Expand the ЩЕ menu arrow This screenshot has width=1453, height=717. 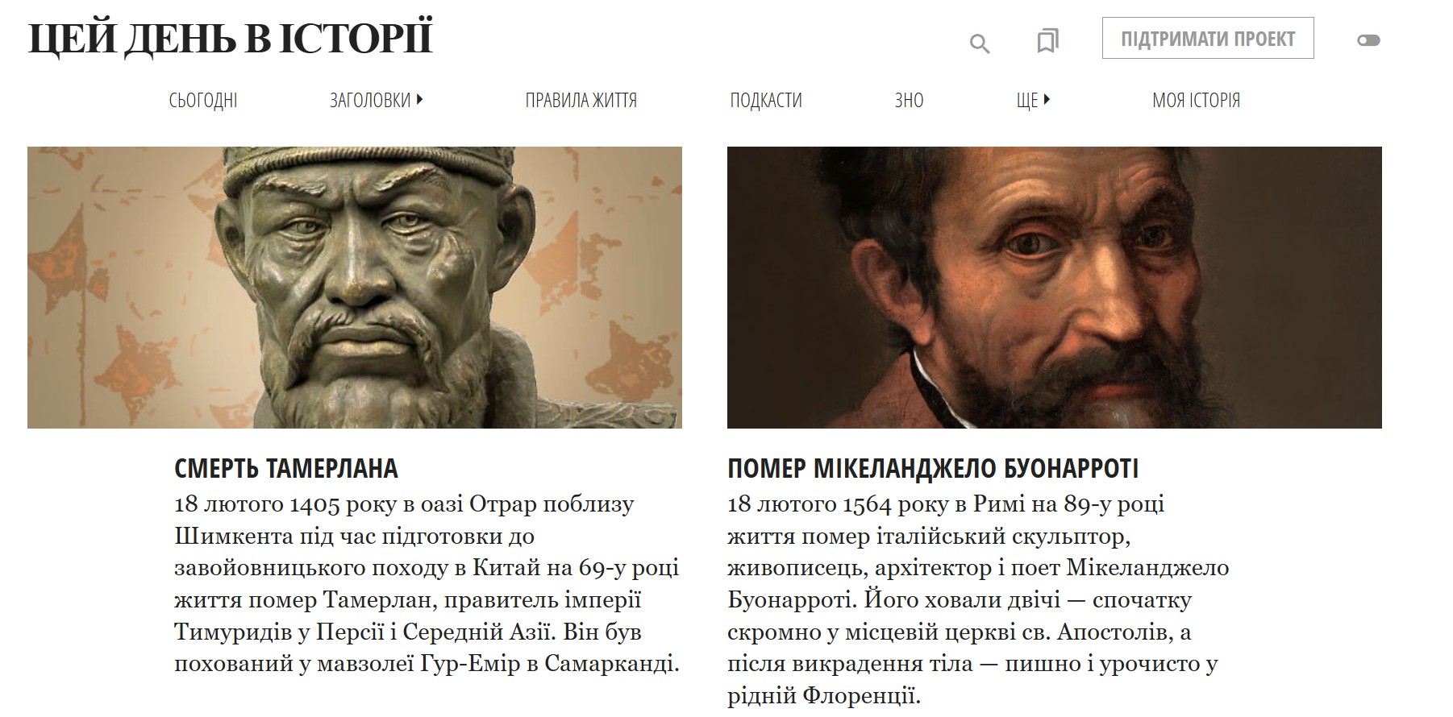click(x=1047, y=100)
